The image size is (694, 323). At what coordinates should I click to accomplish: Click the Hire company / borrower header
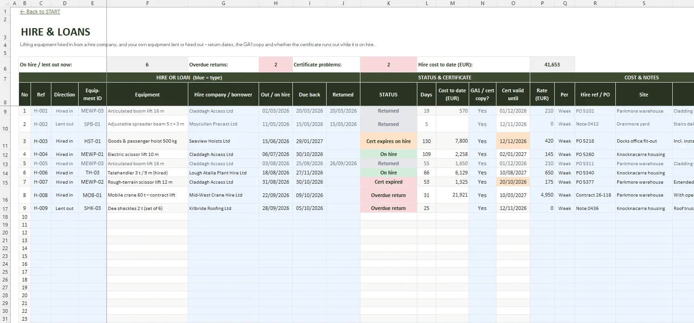[x=223, y=95]
